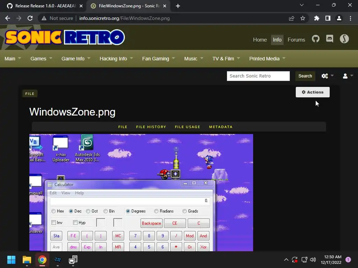
Task: Open the Actions dropdown button
Action: click(313, 92)
